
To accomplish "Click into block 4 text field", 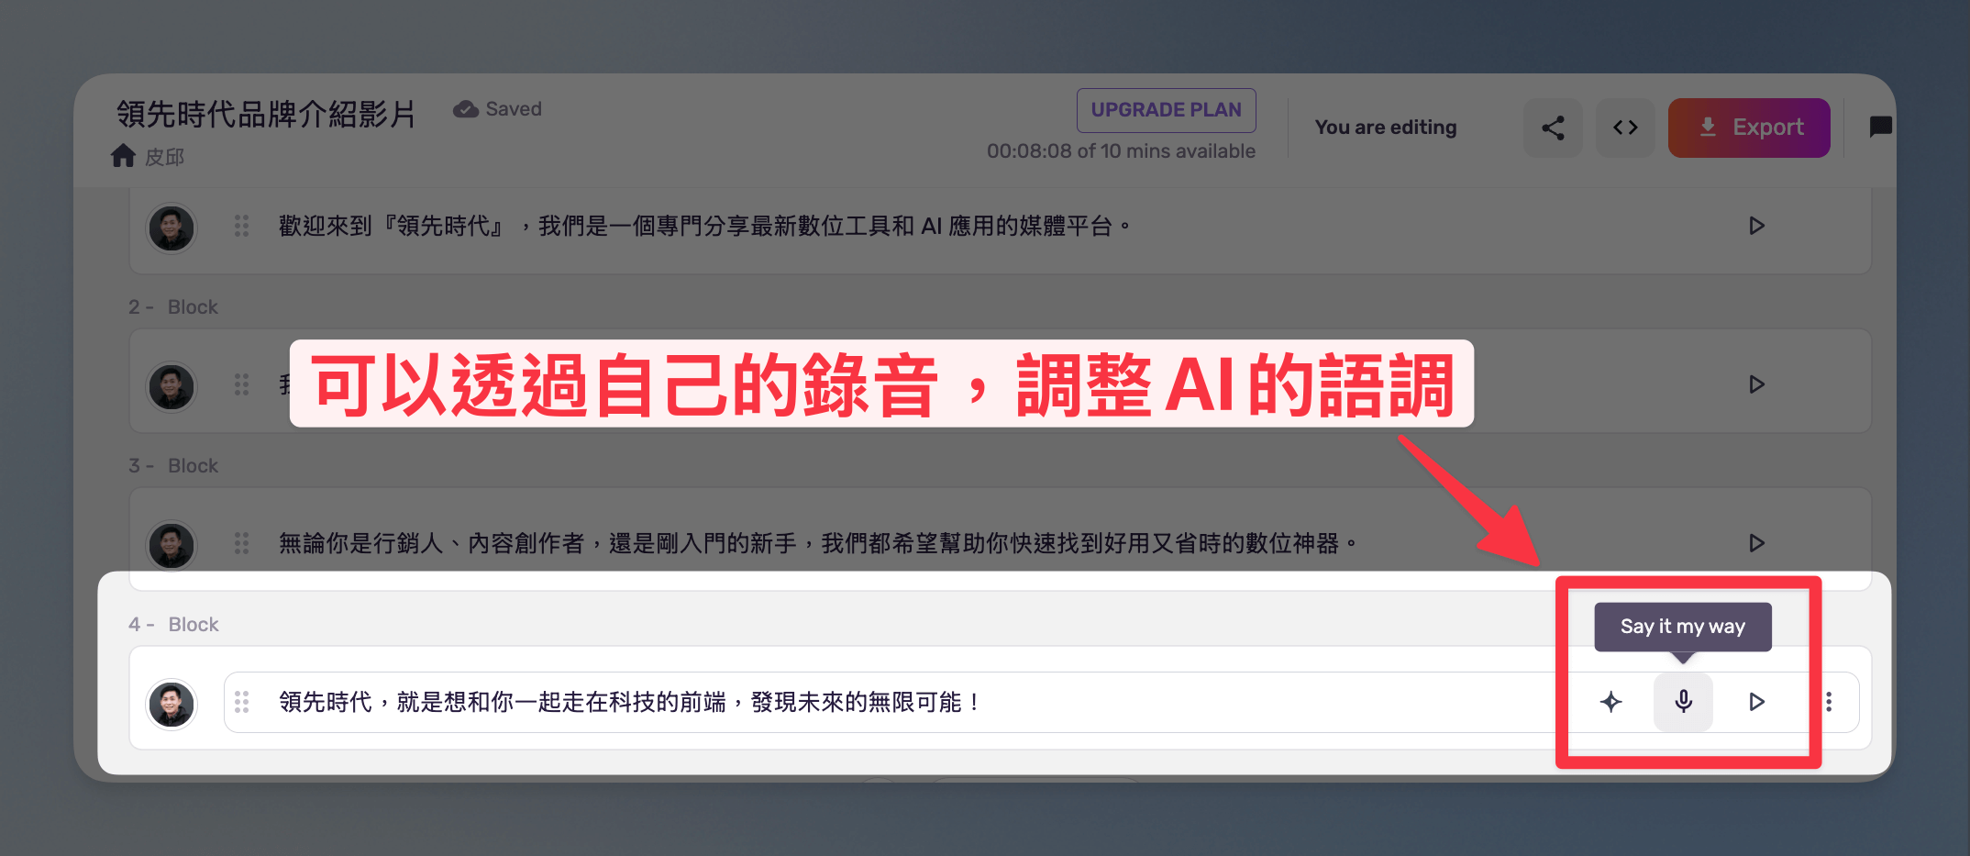I will point(890,702).
